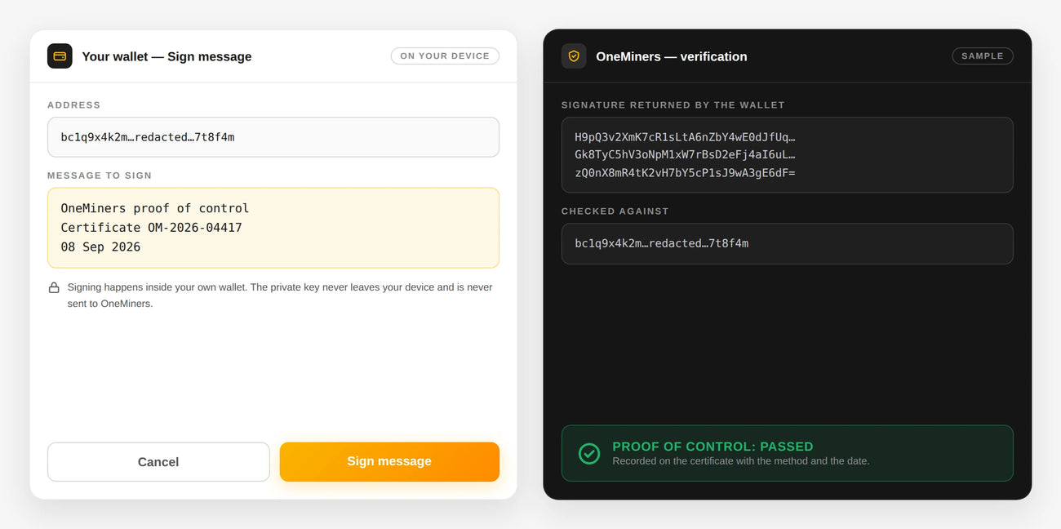Select the returned signature box
Viewport: 1061px width, 529px height.
(788, 155)
